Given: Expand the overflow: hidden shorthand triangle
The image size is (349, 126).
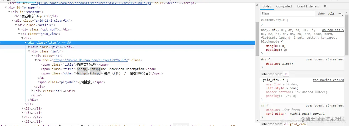Looking at the screenshot, I should tap(284, 85).
